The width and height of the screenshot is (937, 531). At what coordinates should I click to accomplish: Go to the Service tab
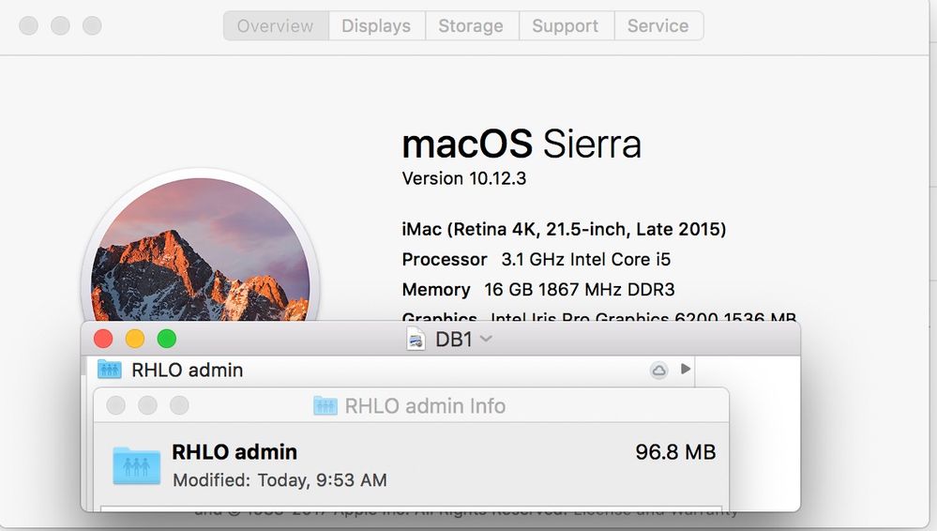pyautogui.click(x=657, y=26)
